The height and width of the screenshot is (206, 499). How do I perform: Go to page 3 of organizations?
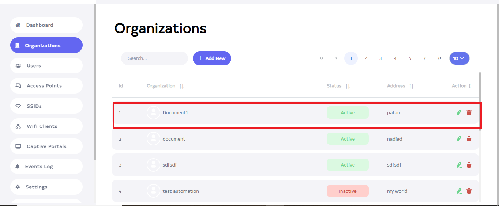[380, 58]
